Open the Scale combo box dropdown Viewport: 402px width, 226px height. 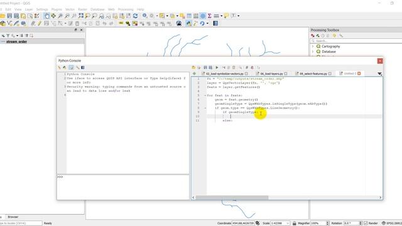288,223
